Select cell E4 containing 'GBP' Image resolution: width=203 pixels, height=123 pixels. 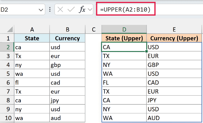(x=174, y=65)
